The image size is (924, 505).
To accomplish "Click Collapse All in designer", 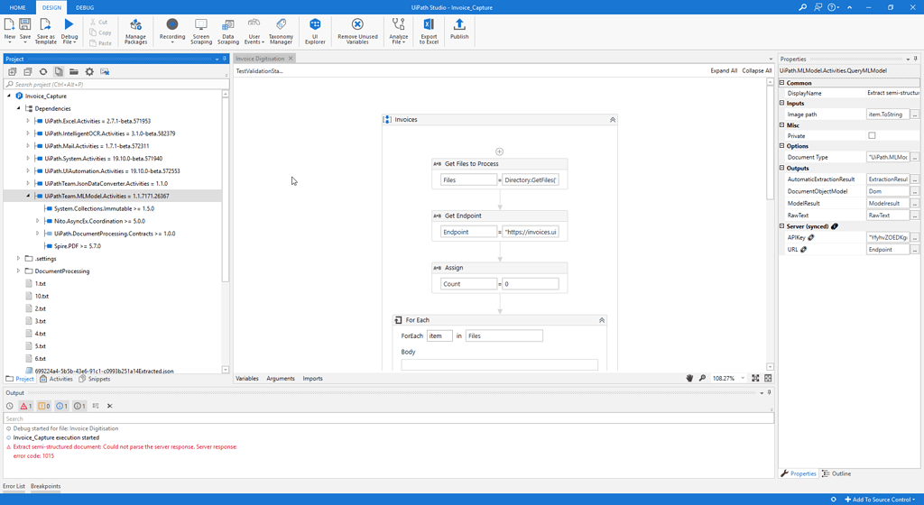I will click(757, 70).
